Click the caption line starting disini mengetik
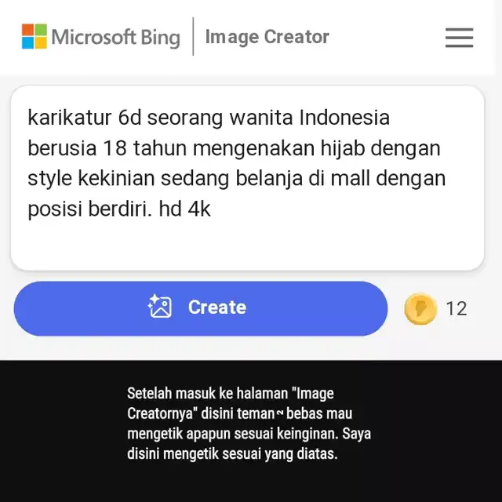Screen dimensions: 502x502 [232, 454]
